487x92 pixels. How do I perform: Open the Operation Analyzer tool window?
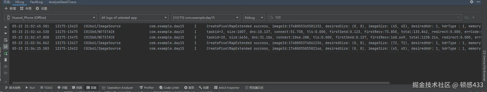(x=118, y=88)
